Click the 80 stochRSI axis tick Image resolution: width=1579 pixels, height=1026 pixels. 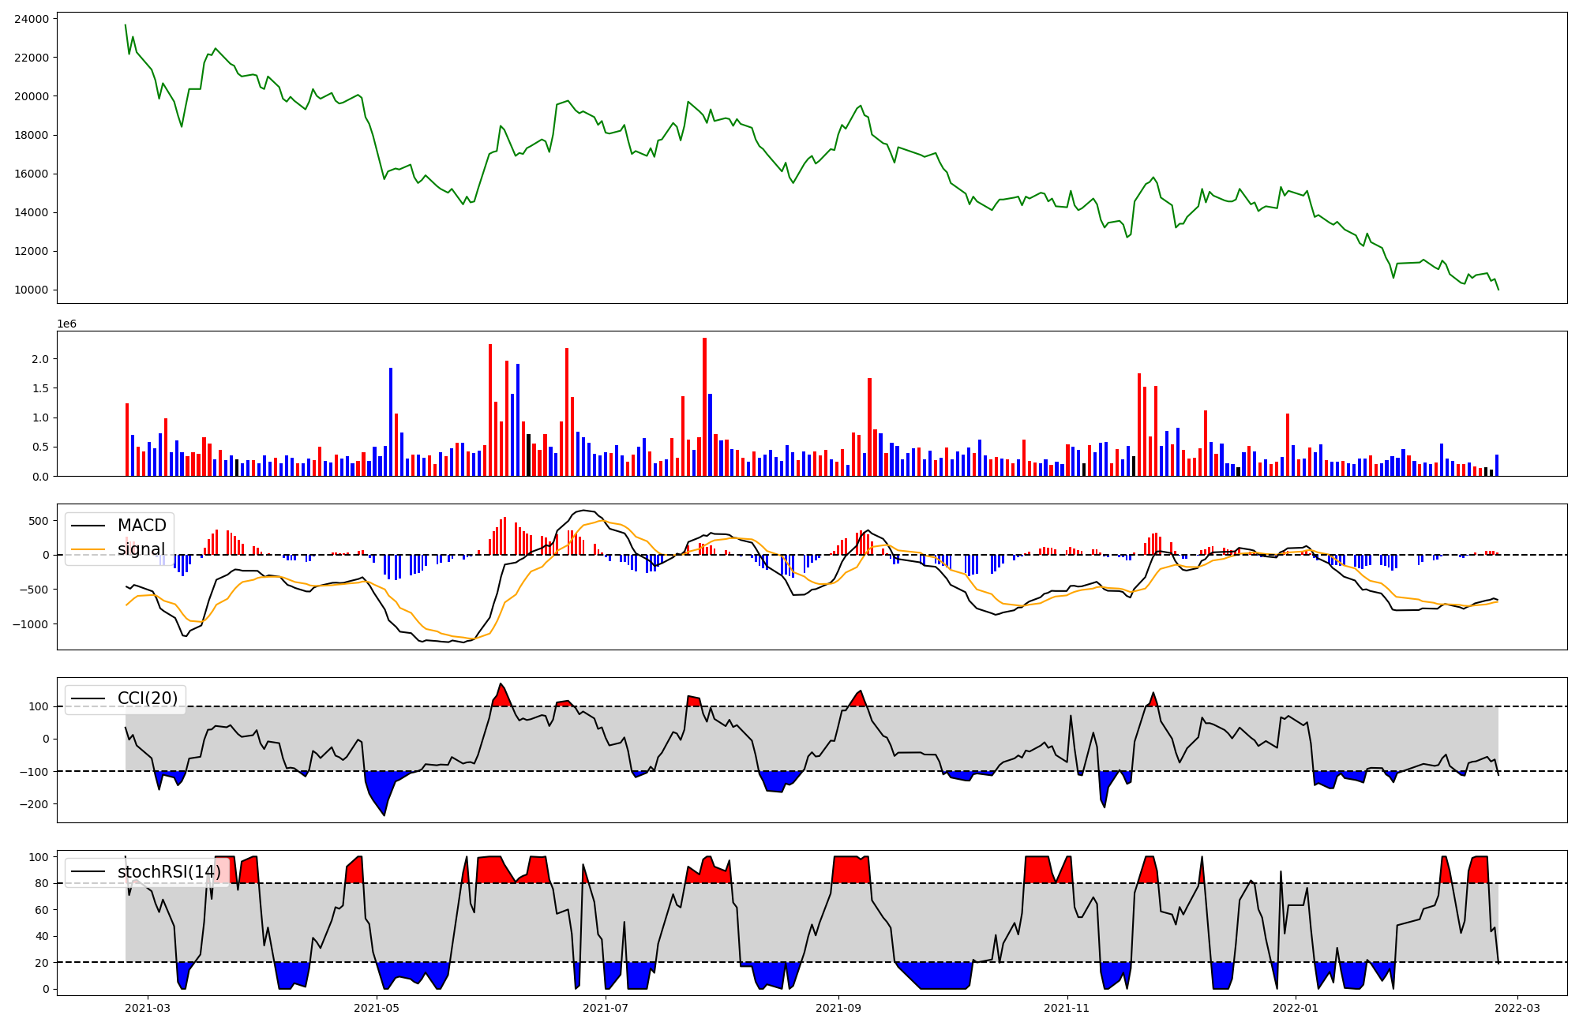[x=43, y=884]
